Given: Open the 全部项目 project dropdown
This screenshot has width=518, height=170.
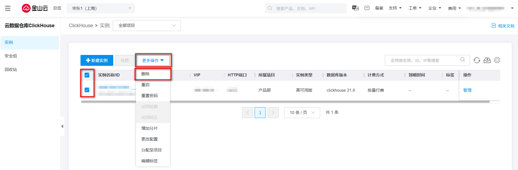Looking at the screenshot, I should coord(147,26).
